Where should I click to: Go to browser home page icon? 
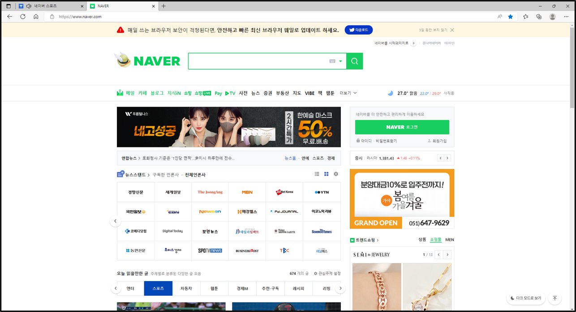click(x=36, y=17)
